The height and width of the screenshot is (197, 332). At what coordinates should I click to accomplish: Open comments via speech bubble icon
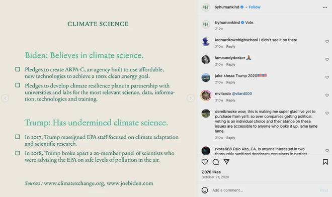click(215, 162)
